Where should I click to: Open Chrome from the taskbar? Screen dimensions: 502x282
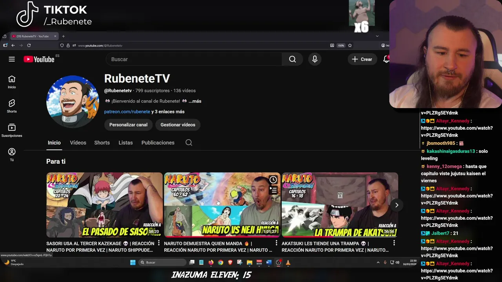pyautogui.click(x=220, y=262)
